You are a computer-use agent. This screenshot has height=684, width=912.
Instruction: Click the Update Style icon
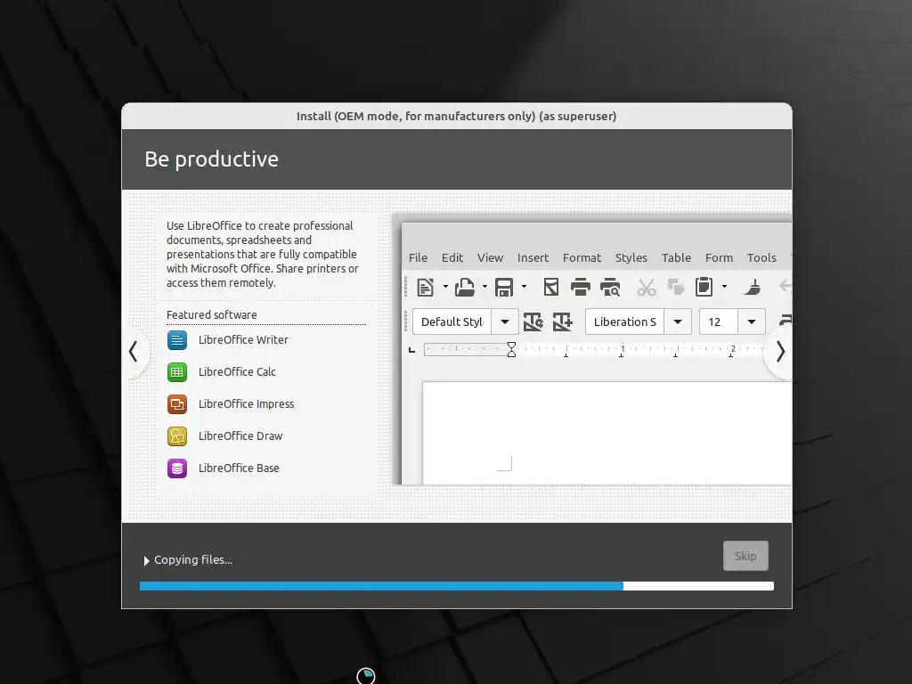[533, 322]
